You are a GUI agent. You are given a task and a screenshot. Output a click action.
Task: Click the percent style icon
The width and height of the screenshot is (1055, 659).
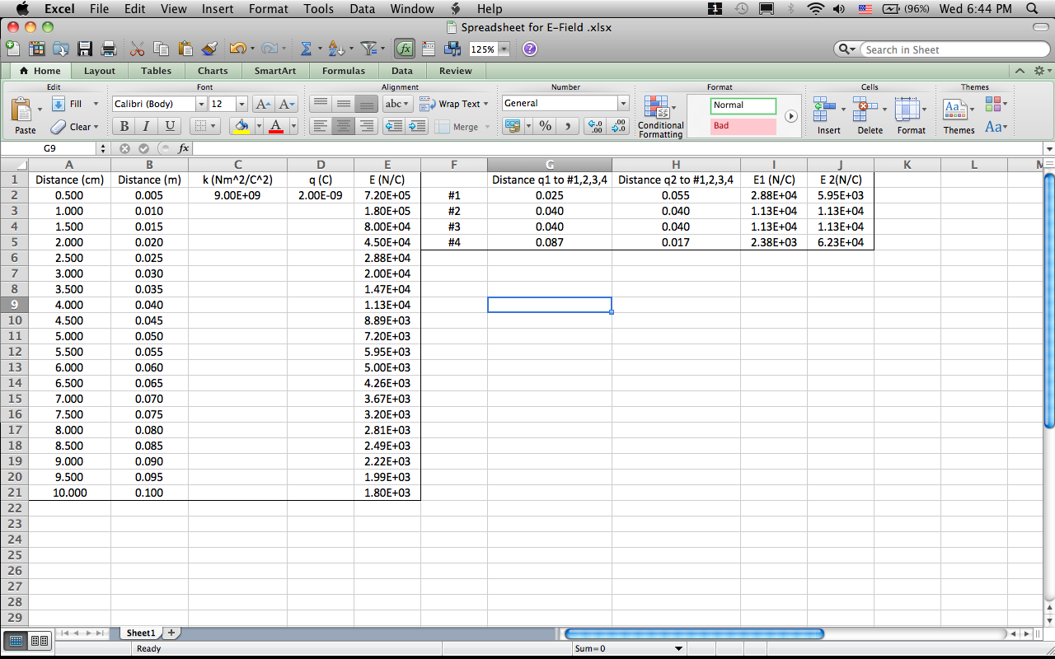point(545,126)
